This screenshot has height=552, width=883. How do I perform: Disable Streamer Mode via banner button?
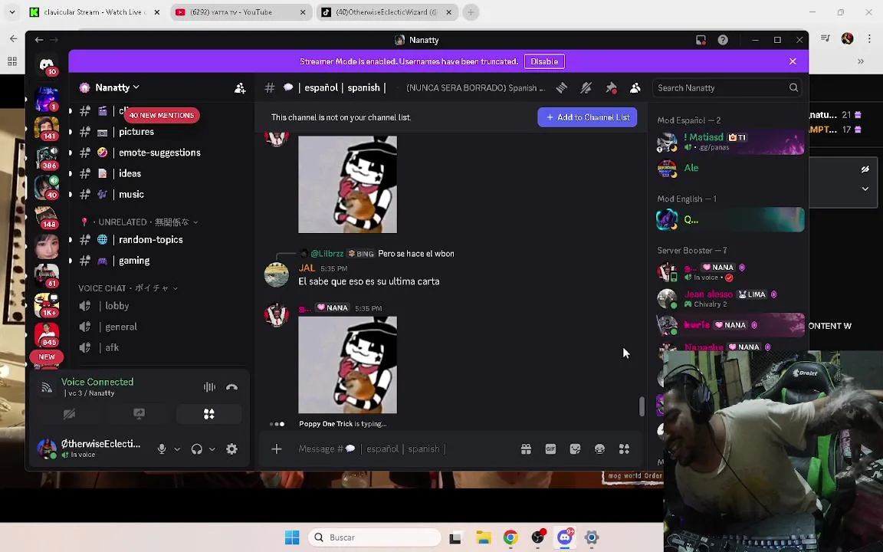click(544, 61)
